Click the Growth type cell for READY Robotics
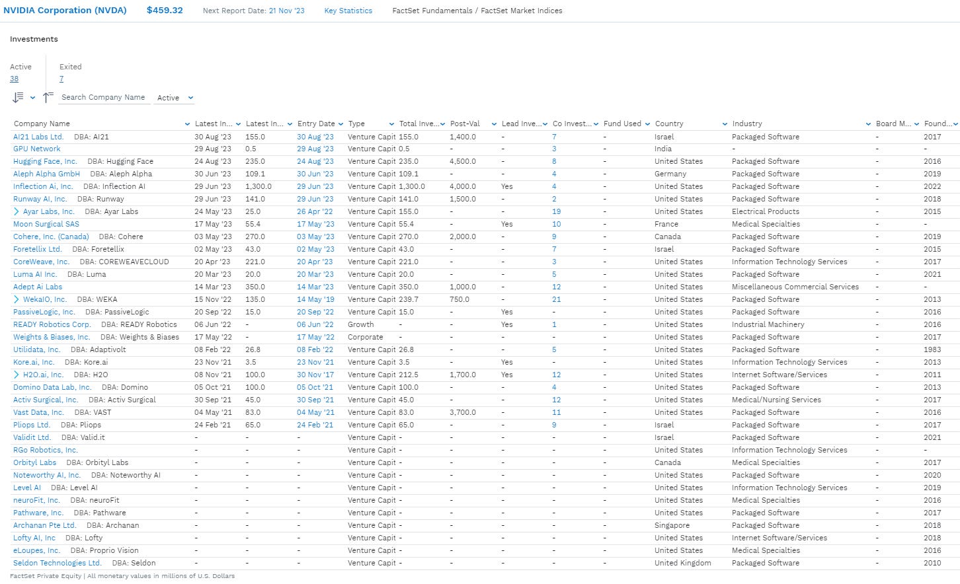Screen dimensions: 960x584 (361, 324)
